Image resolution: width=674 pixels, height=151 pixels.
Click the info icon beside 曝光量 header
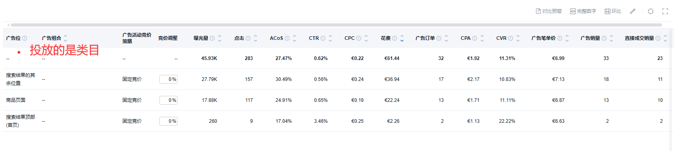pyautogui.click(x=212, y=38)
